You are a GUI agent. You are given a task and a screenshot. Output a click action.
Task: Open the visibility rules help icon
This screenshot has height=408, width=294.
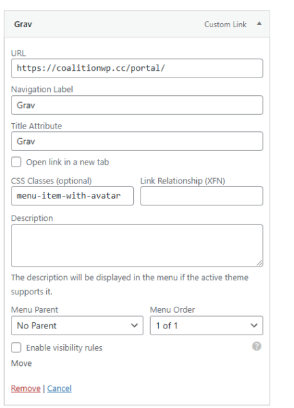click(257, 346)
